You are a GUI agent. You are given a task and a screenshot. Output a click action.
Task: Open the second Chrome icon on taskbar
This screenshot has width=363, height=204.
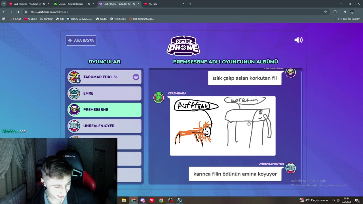[x=161, y=200]
